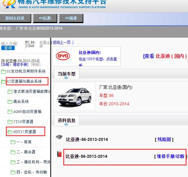Expand folder icon of 01发动机及其附件系统
The image size is (188, 177).
click(4, 71)
